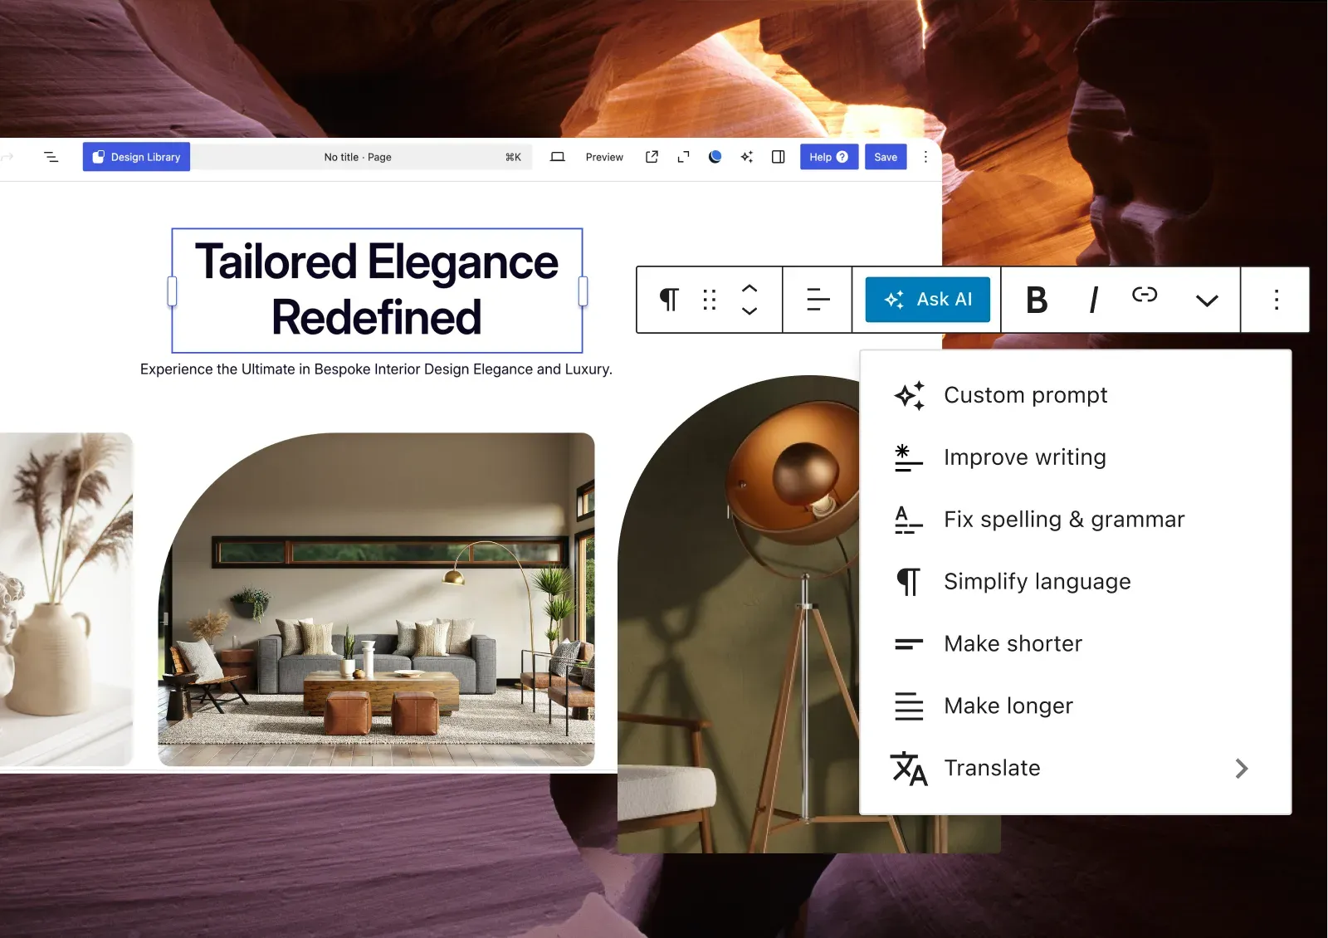This screenshot has height=938, width=1328.
Task: Open block options three-dot menu
Action: 1276,300
